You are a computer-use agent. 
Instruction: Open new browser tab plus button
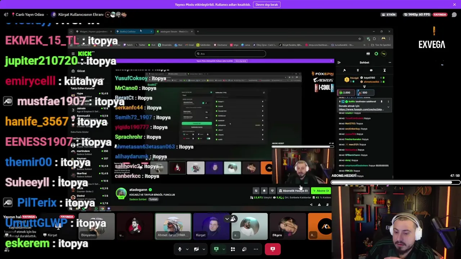[x=198, y=32]
